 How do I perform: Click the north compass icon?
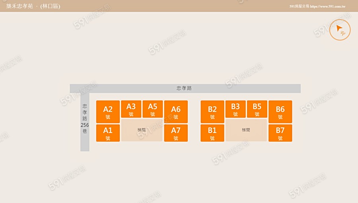(x=340, y=29)
